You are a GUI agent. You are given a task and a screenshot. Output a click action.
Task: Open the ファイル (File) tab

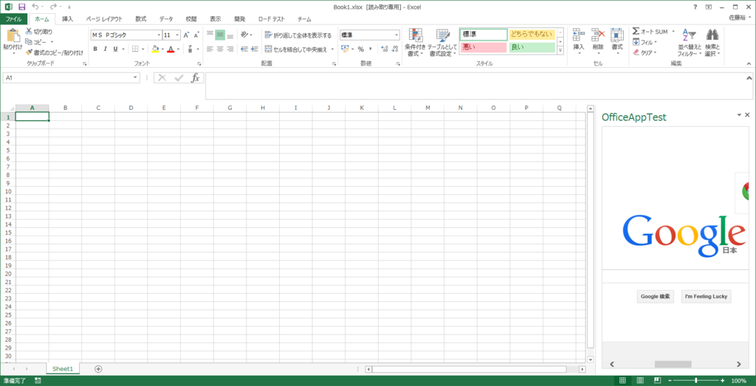tap(13, 19)
